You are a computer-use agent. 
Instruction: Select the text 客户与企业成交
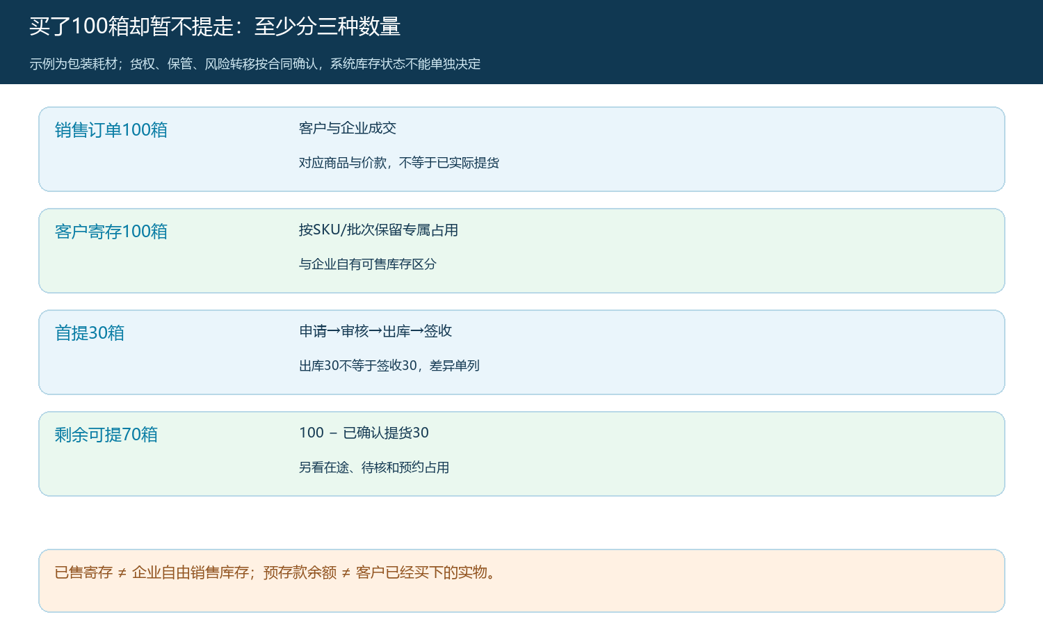pos(348,128)
